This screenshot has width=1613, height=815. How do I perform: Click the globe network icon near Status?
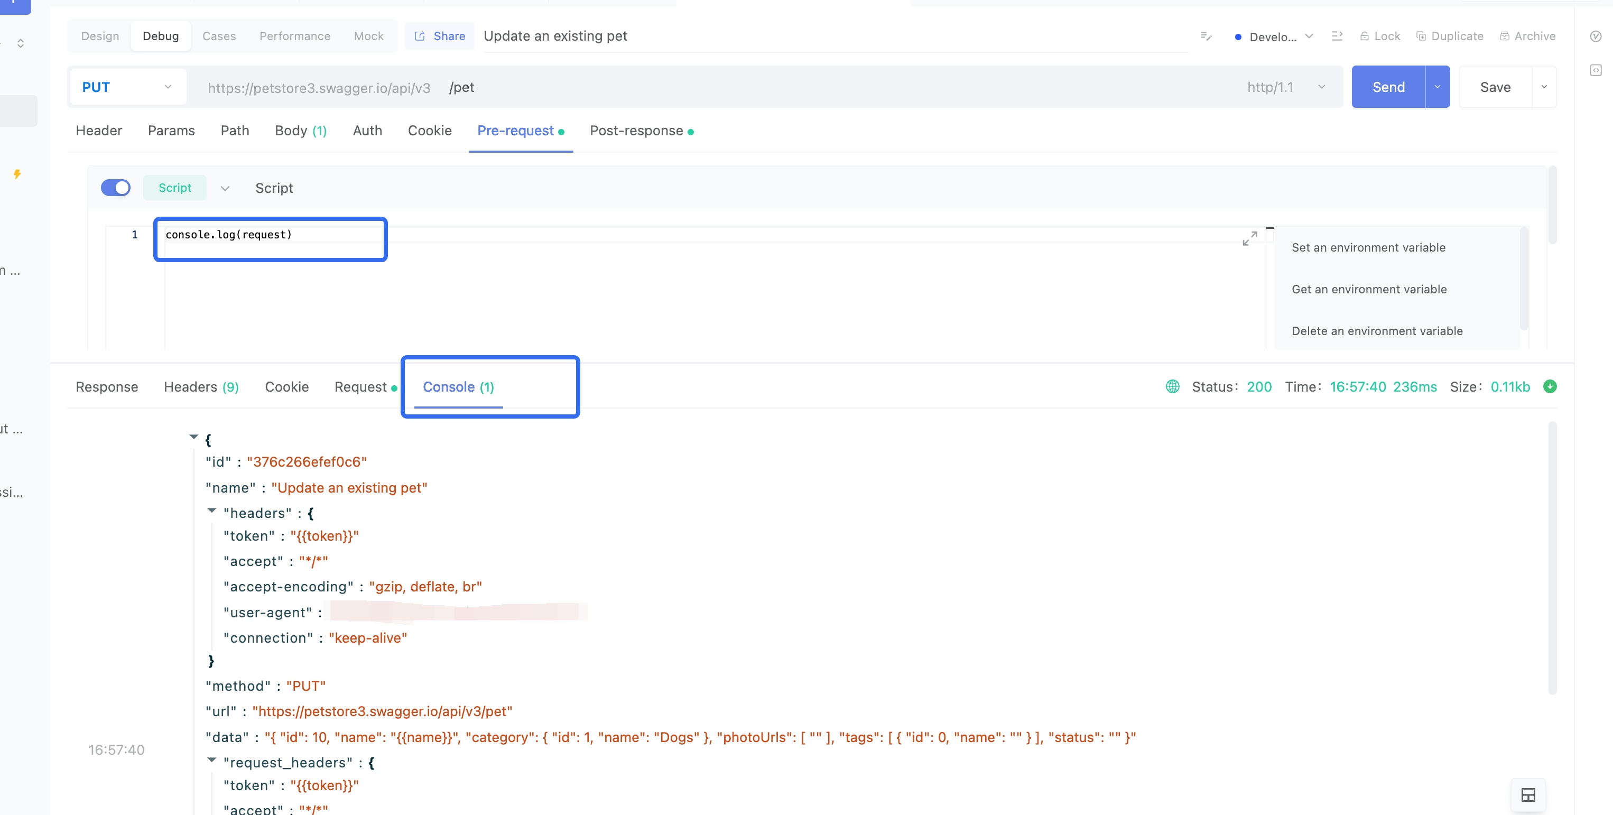[1172, 386]
